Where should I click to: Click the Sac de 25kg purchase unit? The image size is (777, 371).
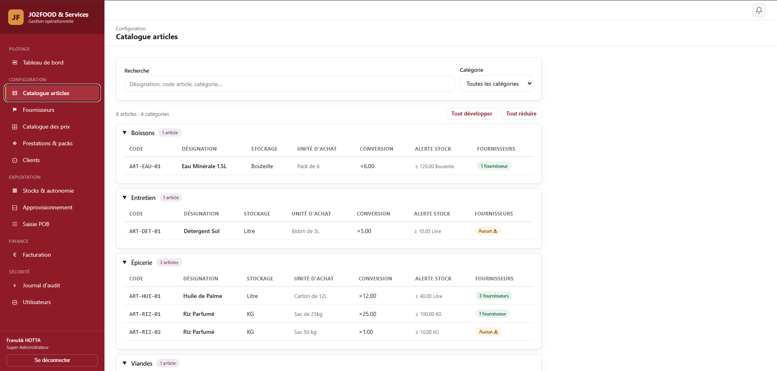308,314
